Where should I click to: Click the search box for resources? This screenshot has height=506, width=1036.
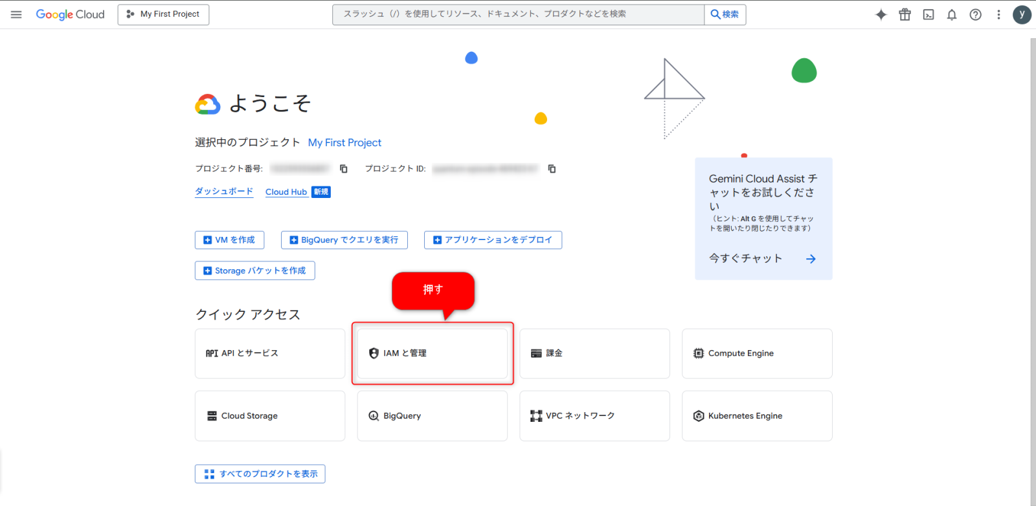click(518, 14)
